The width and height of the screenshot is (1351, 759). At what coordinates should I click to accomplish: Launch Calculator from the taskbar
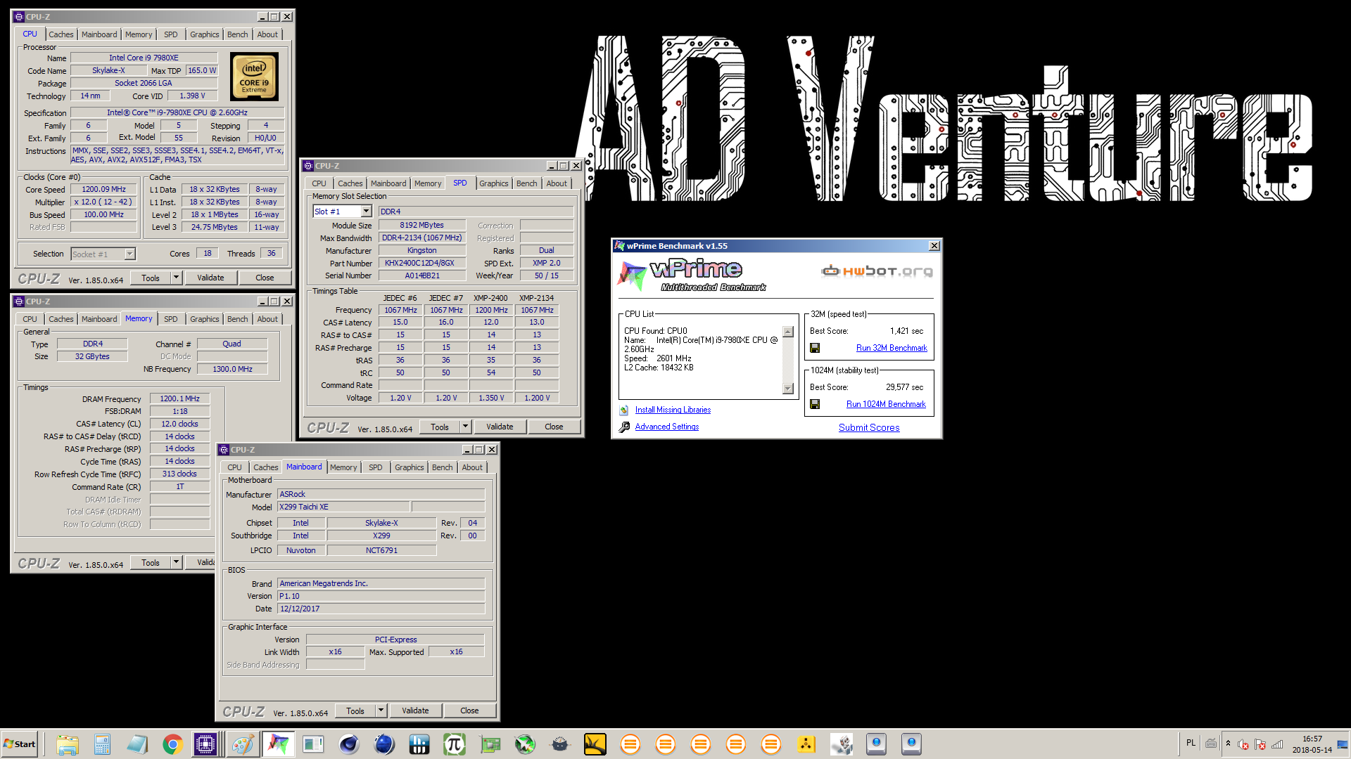[102, 744]
